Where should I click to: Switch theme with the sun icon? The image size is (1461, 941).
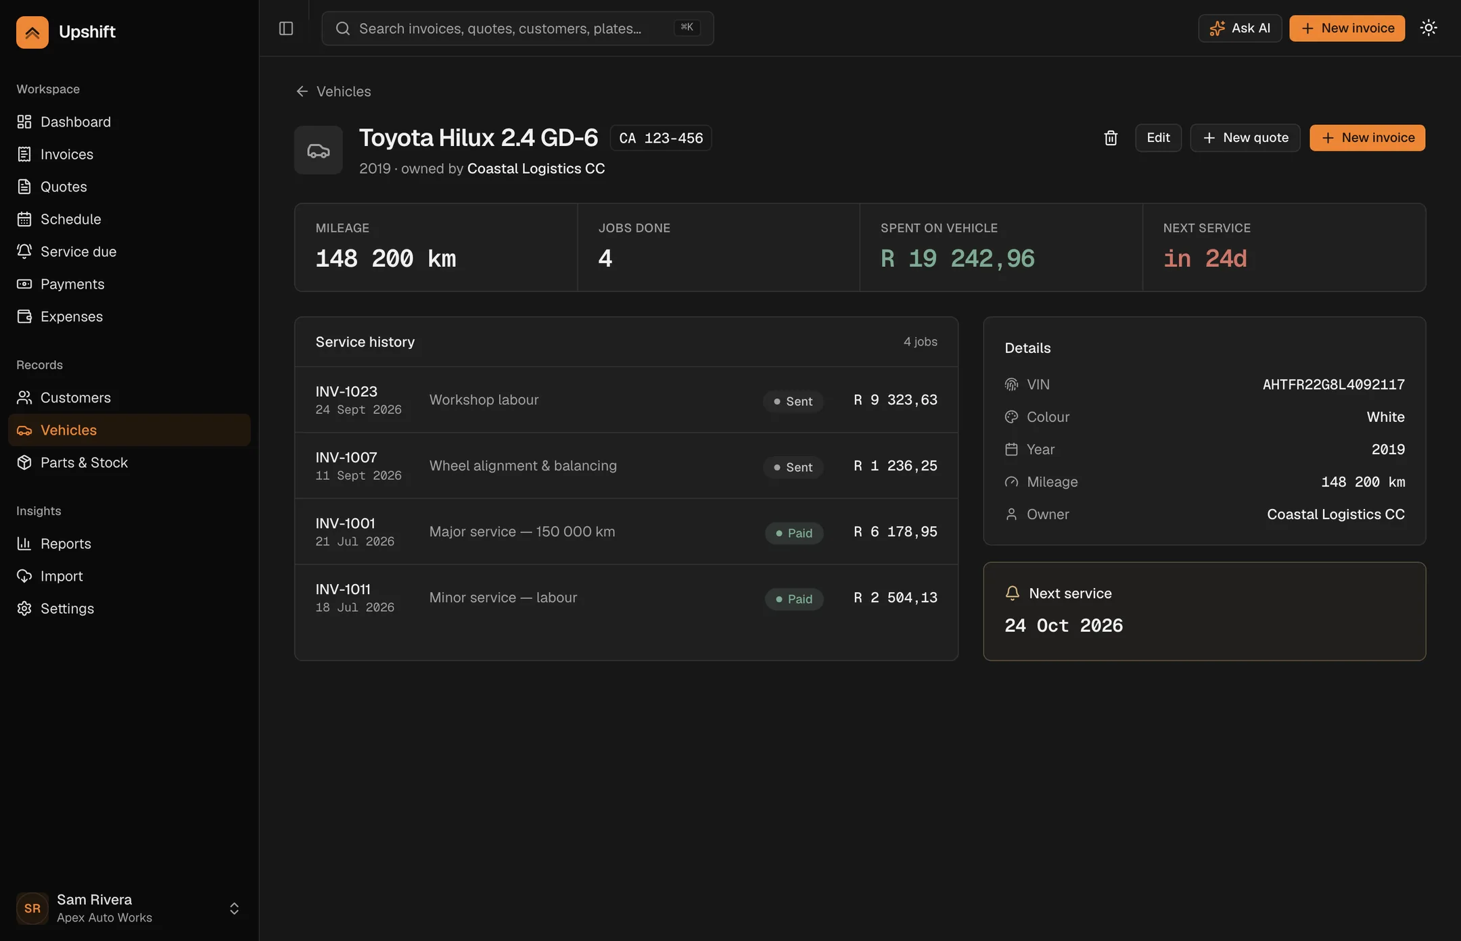click(x=1429, y=28)
